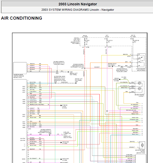Image resolution: width=153 pixels, height=163 pixels.
Task: Click the 'HOT IN RUN' label
Action: click(107, 36)
